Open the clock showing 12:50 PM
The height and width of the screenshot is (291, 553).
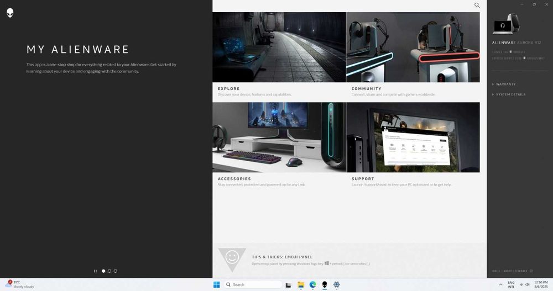[541, 285]
